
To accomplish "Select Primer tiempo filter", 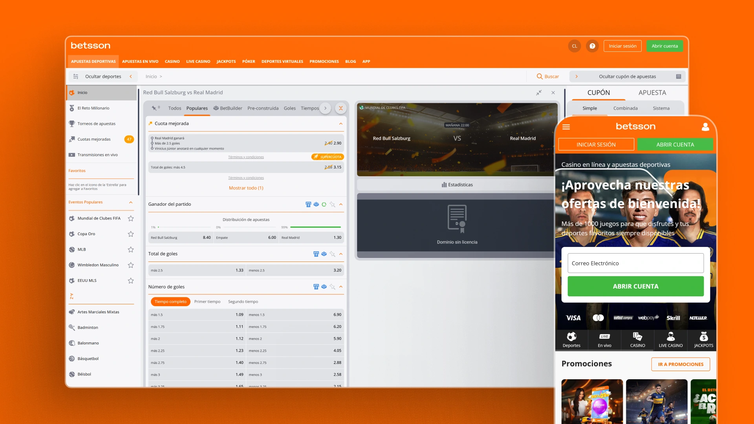I will click(x=207, y=302).
